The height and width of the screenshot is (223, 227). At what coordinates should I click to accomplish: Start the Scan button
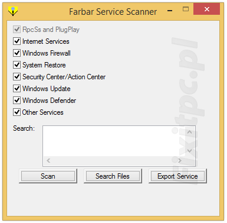[48, 176]
